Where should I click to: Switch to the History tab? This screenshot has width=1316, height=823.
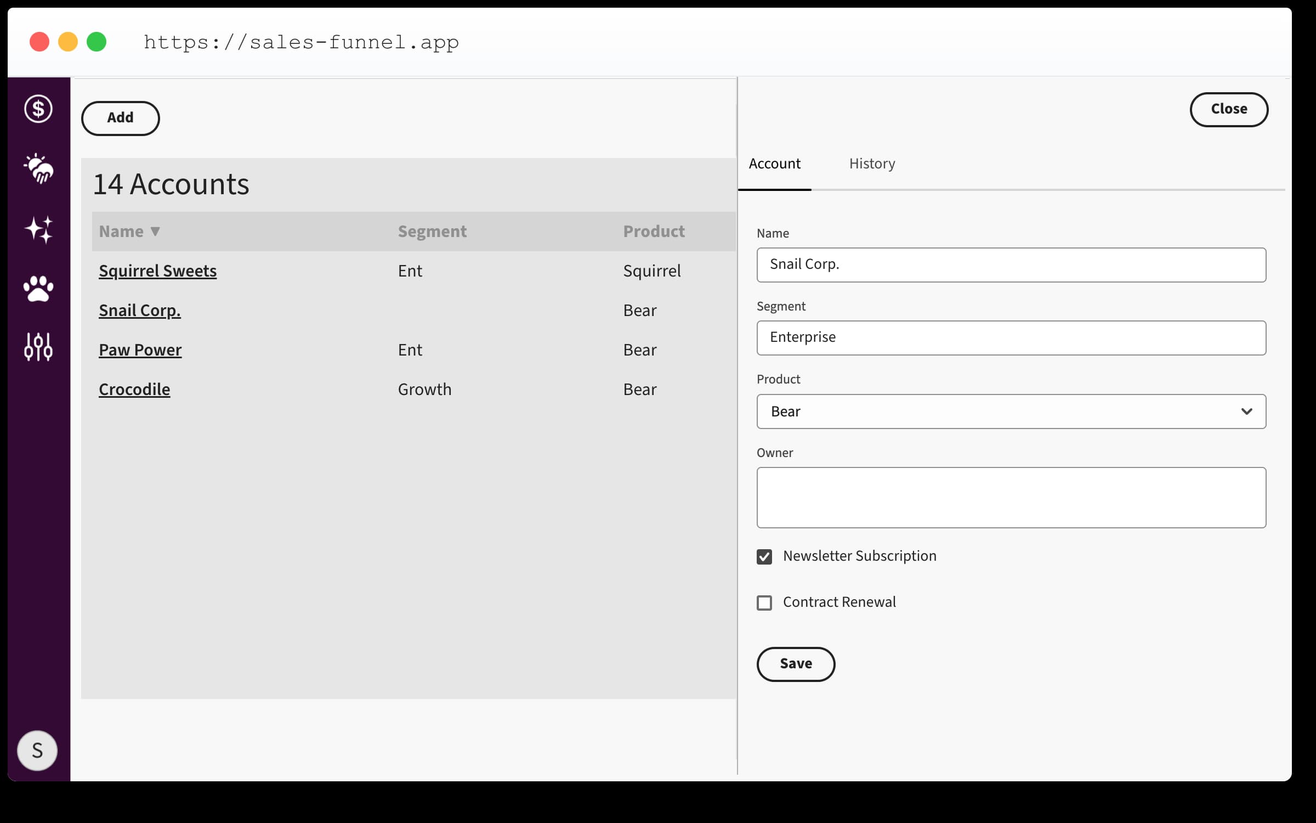click(x=872, y=163)
